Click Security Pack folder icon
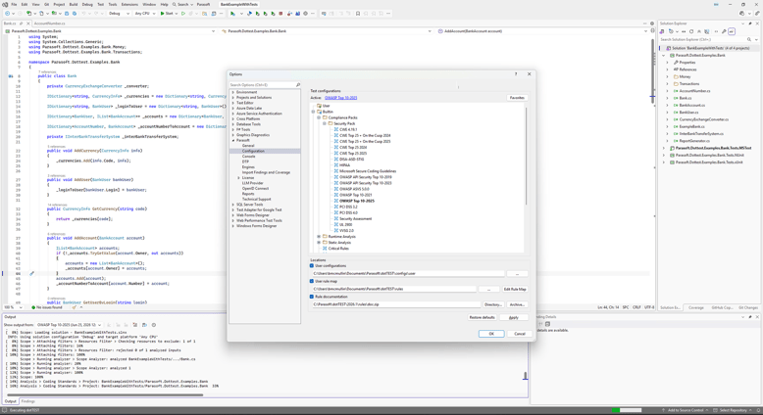 pos(330,123)
